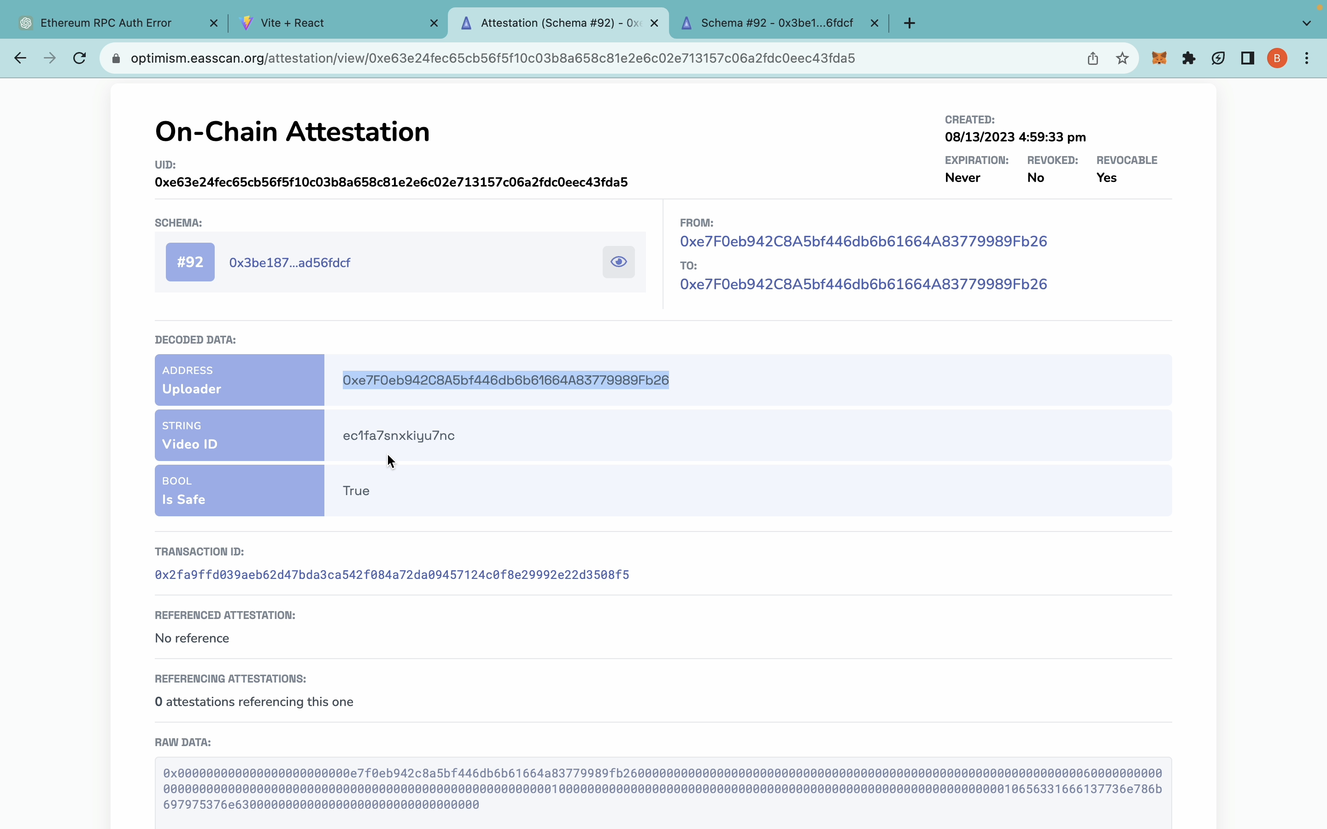This screenshot has width=1327, height=829.
Task: Switch to the Vite + React tab
Action: pyautogui.click(x=338, y=23)
